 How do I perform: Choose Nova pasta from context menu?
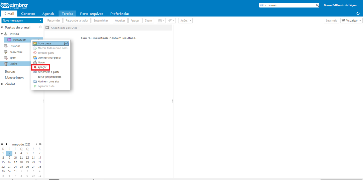[x=51, y=43]
